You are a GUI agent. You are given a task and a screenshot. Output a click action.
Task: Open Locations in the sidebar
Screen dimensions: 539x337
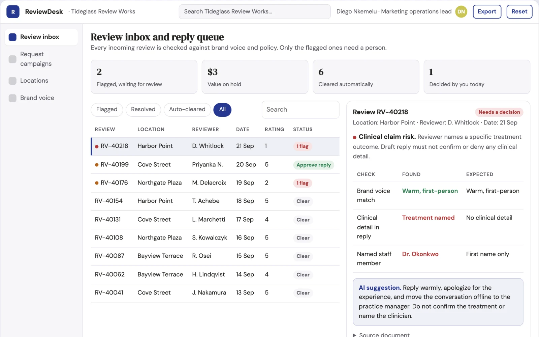[41, 81]
